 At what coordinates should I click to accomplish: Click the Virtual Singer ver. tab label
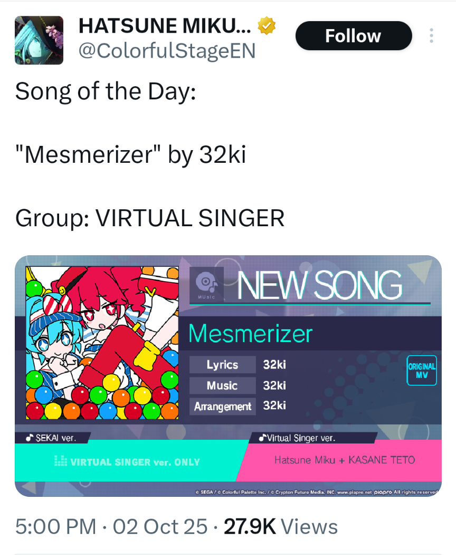[x=297, y=438]
